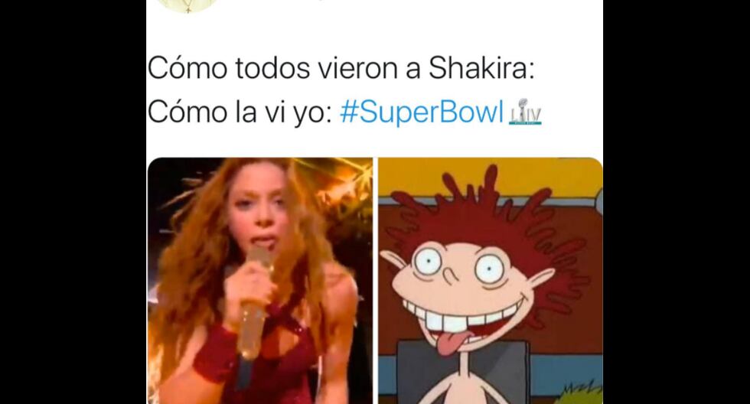Image resolution: width=750 pixels, height=404 pixels.
Task: Click the gold microphone in the photo
Action: (x=254, y=304)
